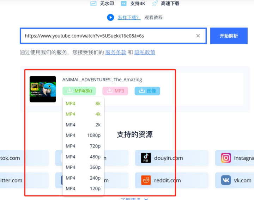The width and height of the screenshot is (254, 200).
Task: Click the vk.com label
Action: pos(243,180)
